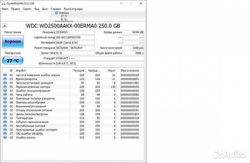Screen dimensions: 250x163
Task: Click status orb for attribute 0B row
Action: pos(5,102)
